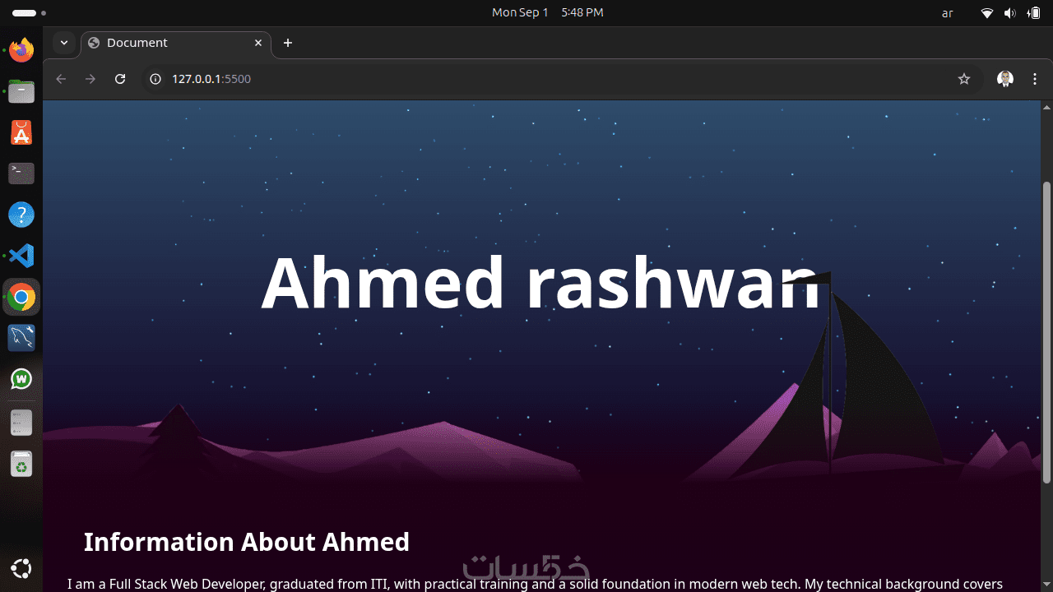Launch Terminal from the dock
1053x592 pixels.
click(x=21, y=173)
